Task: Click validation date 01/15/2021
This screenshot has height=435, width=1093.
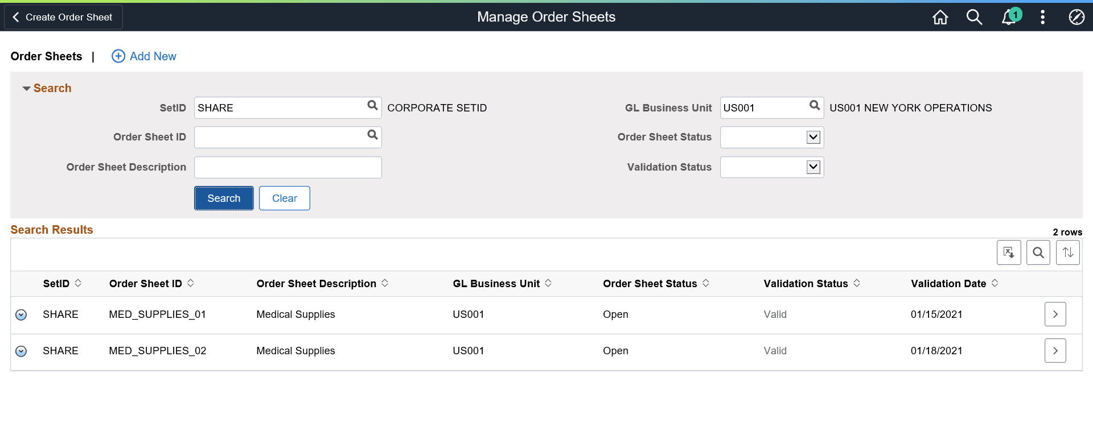Action: (936, 314)
